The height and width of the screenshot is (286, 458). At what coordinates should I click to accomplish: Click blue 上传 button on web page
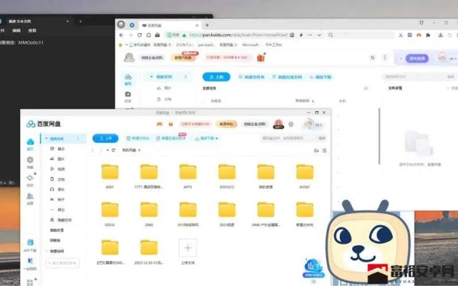[216, 77]
